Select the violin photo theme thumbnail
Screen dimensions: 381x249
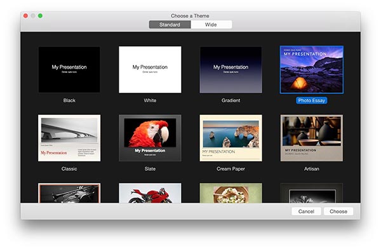[69, 193]
